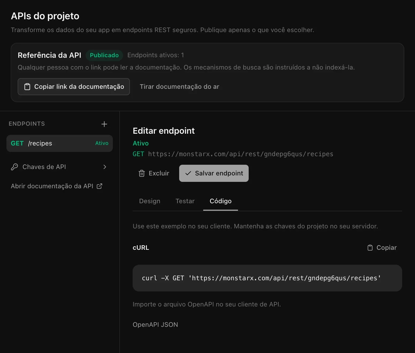Click the external link icon after Abrir documentação

coord(99,186)
